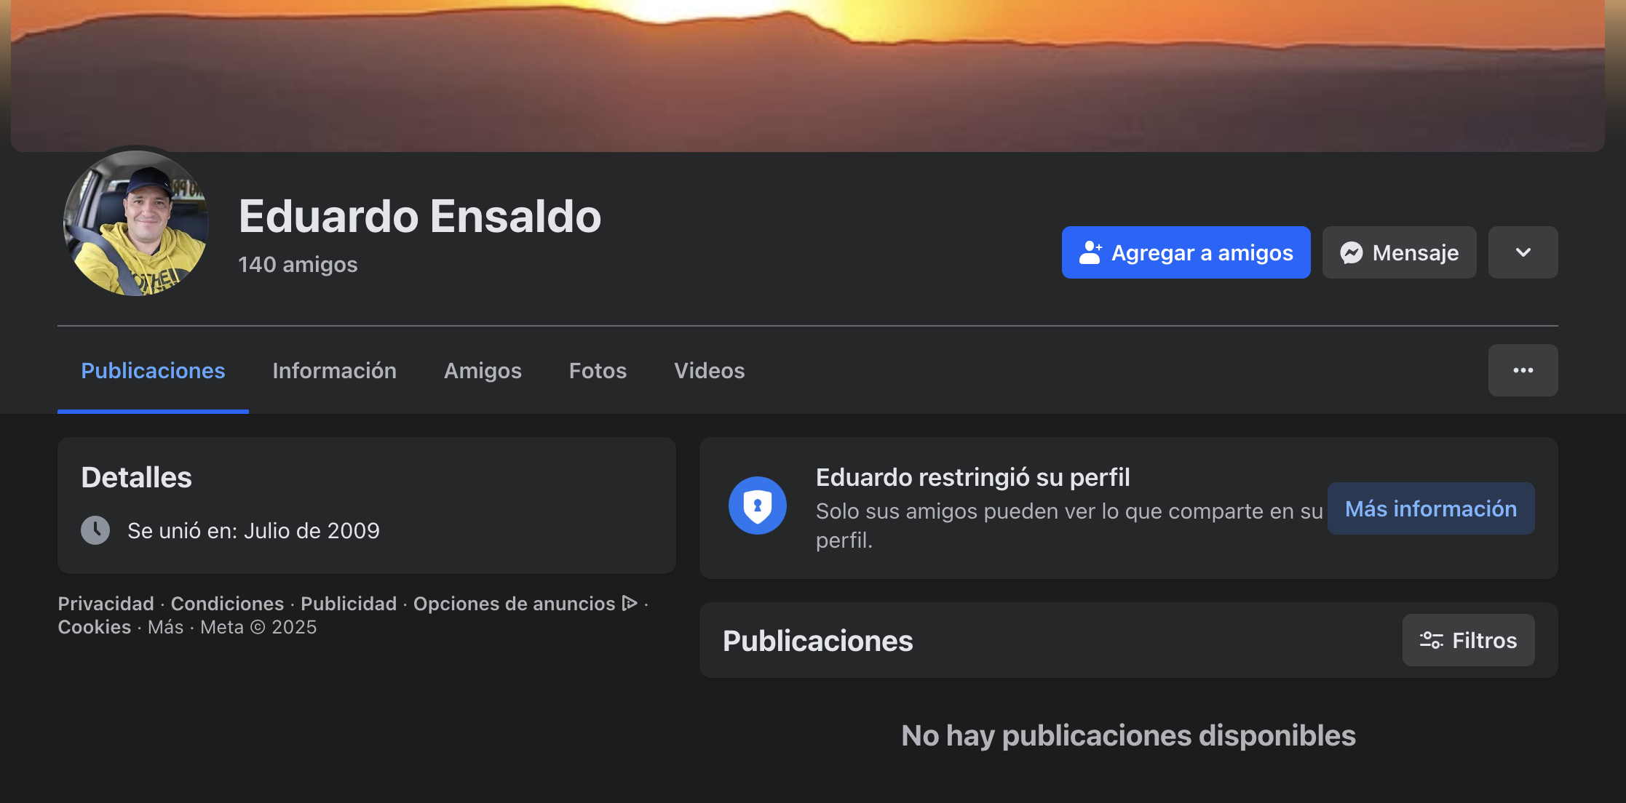This screenshot has height=803, width=1626.
Task: Click Más información about restricted profile
Action: tap(1430, 508)
